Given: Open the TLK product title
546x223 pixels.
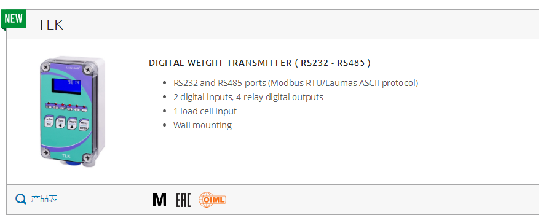Looking at the screenshot, I should click(x=50, y=25).
